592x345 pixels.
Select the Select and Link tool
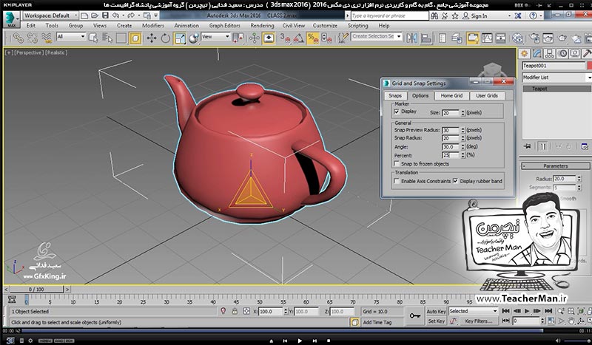pyautogui.click(x=18, y=38)
